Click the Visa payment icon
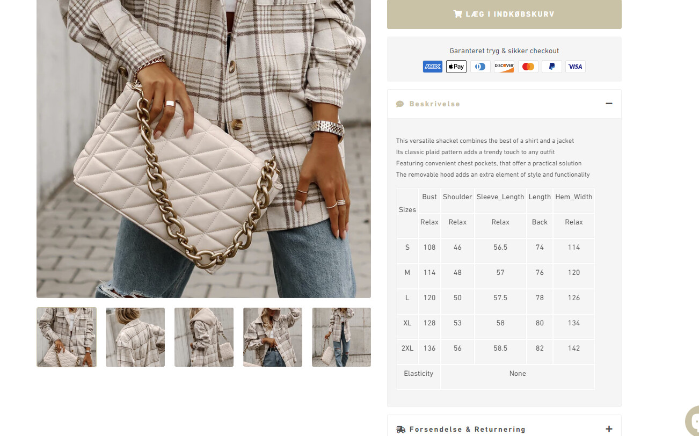Image resolution: width=699 pixels, height=436 pixels. [576, 67]
